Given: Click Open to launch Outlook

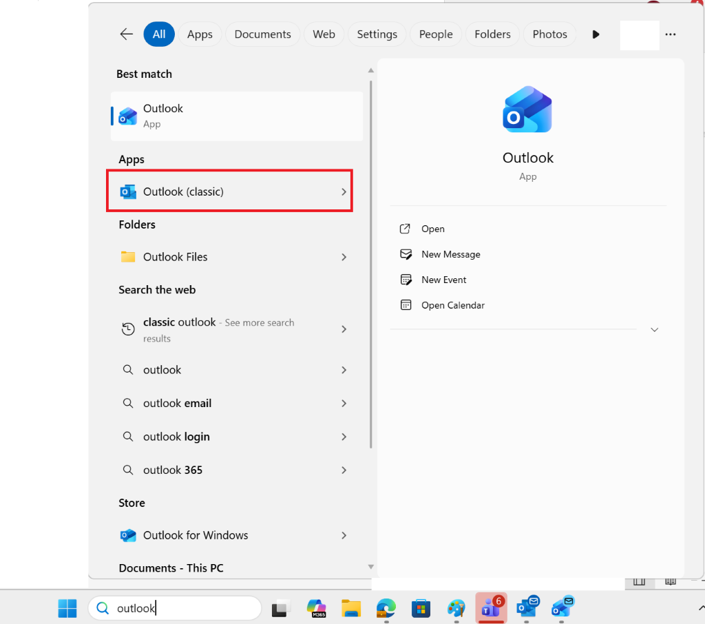Looking at the screenshot, I should click(432, 229).
